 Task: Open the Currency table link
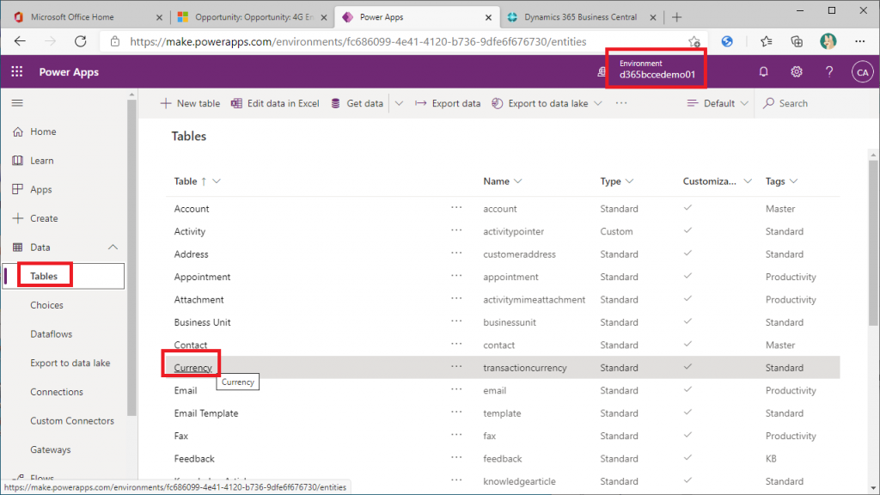point(192,368)
